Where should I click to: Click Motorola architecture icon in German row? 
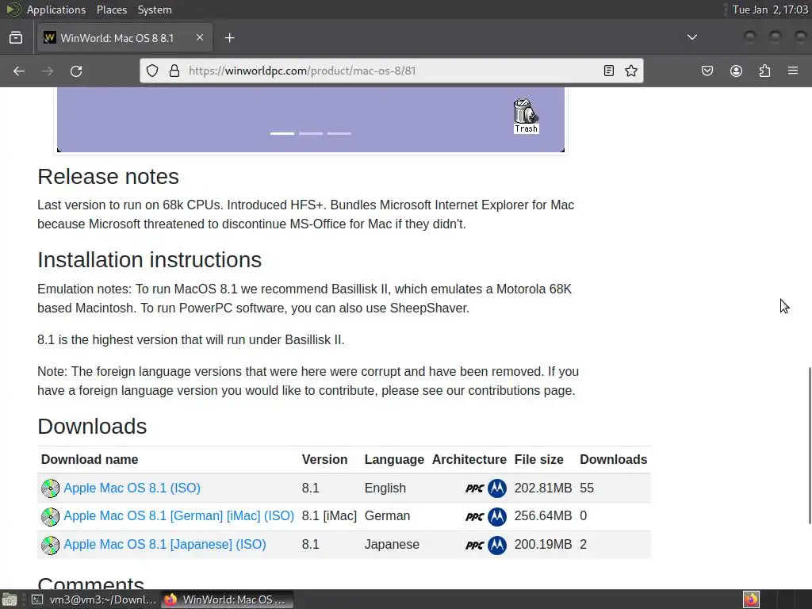pos(497,517)
